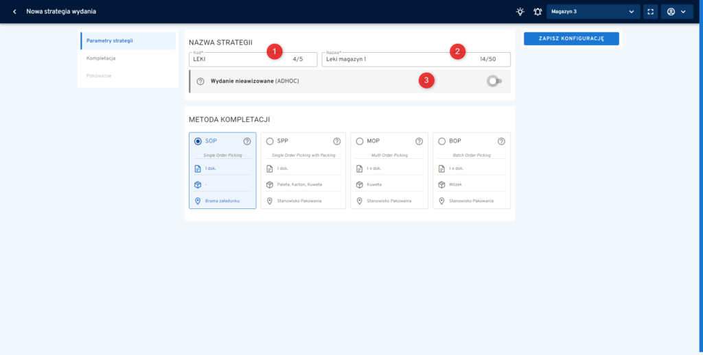
Task: Open the Parametry strategii tab
Action: pos(128,40)
